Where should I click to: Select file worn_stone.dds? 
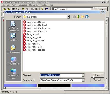[x=32, y=44]
